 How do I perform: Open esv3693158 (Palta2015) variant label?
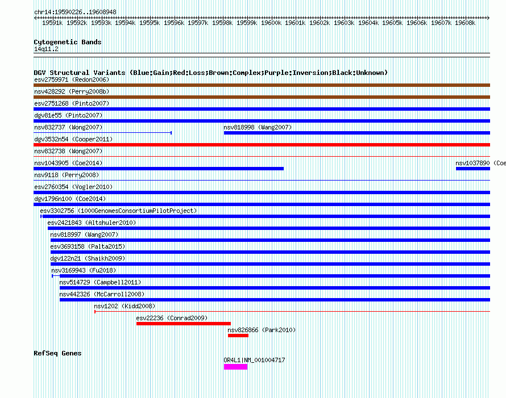pos(88,246)
